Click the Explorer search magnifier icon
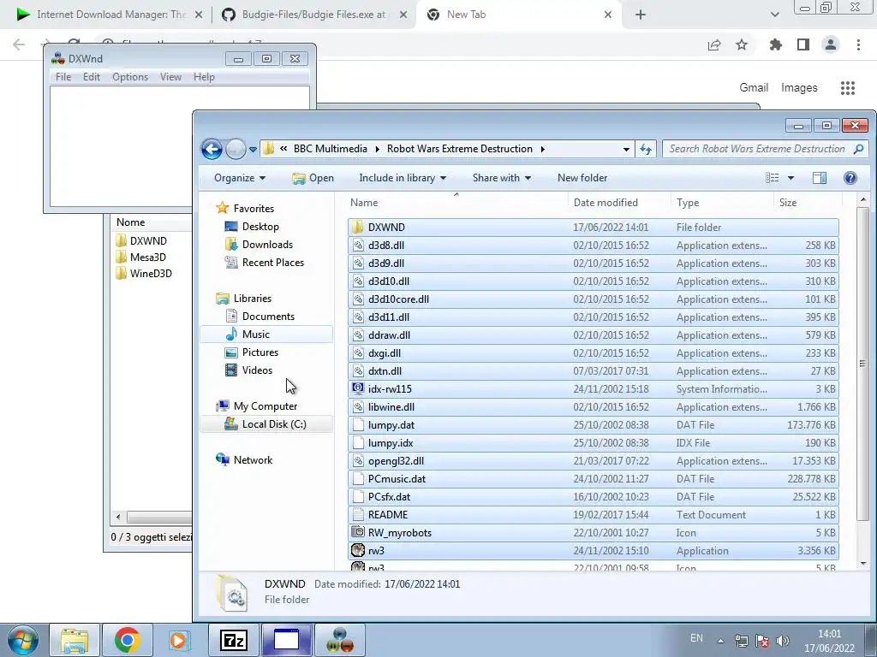 coord(858,149)
